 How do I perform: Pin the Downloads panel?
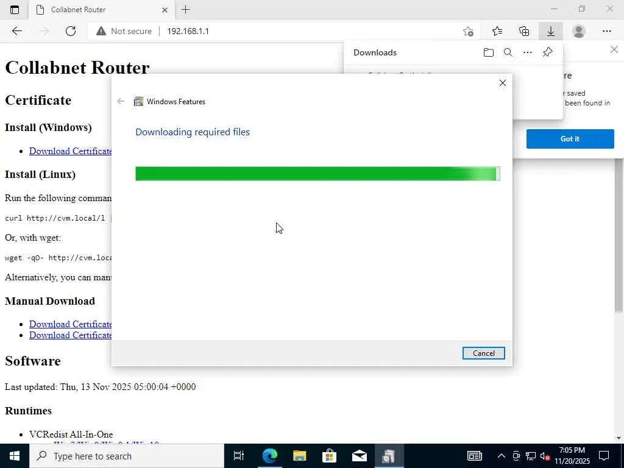click(548, 52)
